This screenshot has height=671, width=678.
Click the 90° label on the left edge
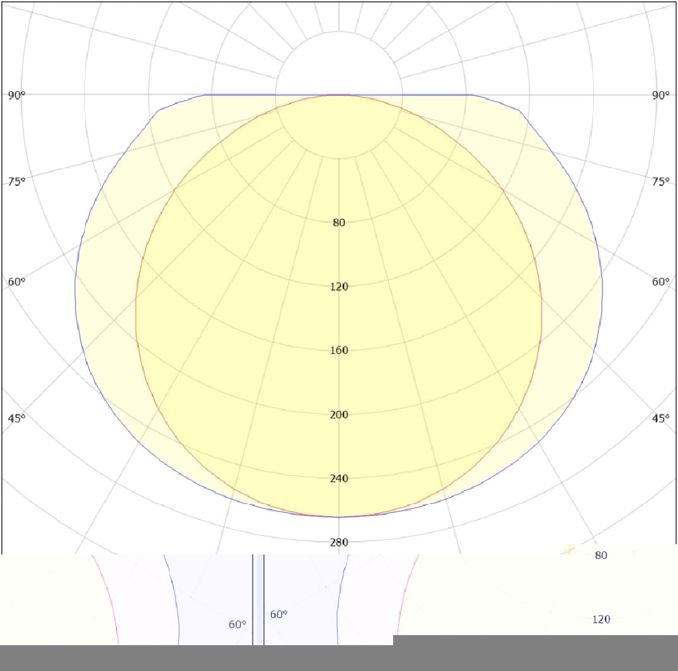17,95
